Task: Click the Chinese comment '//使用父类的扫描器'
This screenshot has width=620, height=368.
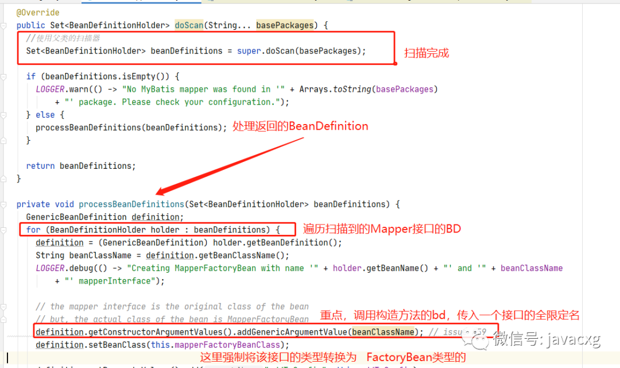Action: pyautogui.click(x=63, y=38)
